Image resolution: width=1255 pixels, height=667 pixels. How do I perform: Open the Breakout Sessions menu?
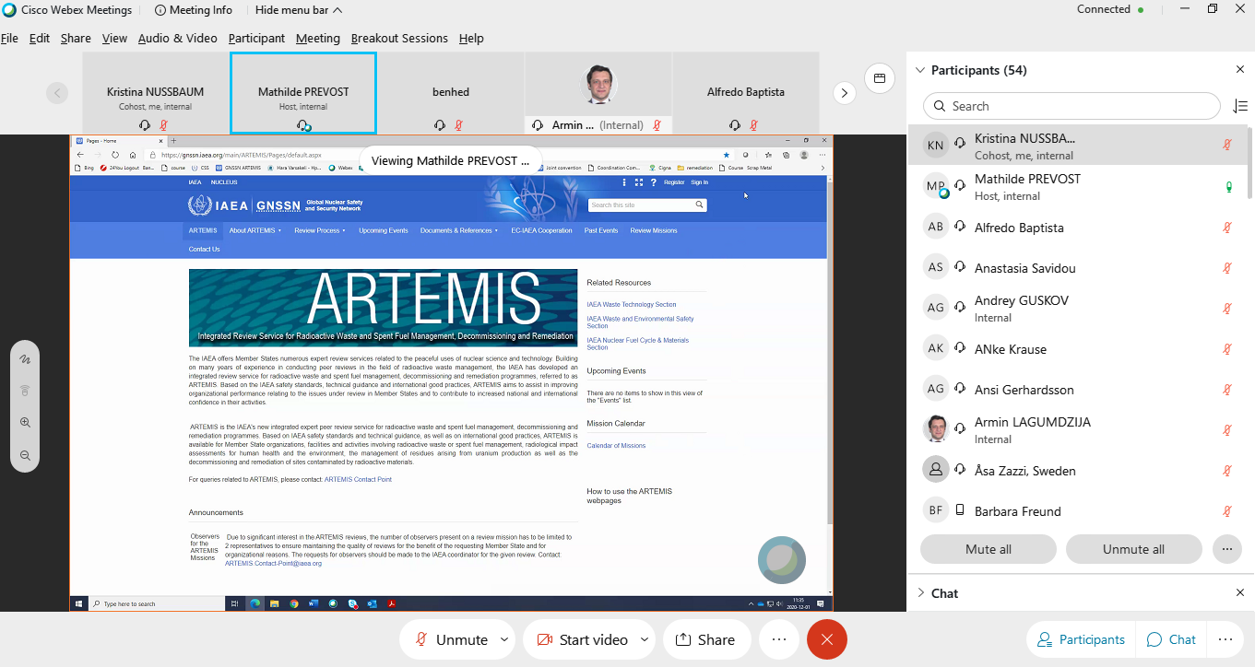(x=399, y=38)
